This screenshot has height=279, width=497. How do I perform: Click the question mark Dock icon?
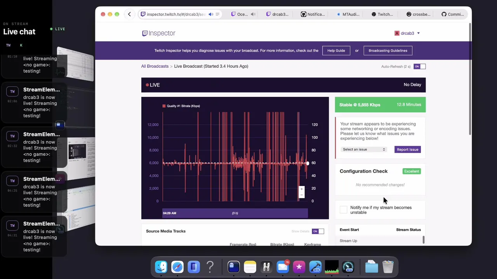tap(210, 267)
